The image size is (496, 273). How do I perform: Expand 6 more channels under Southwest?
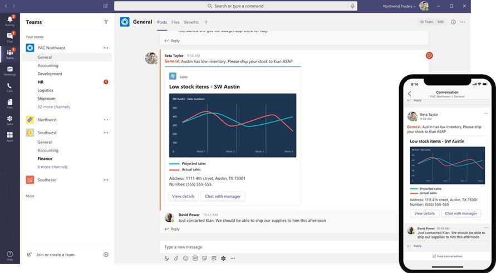[x=52, y=167]
